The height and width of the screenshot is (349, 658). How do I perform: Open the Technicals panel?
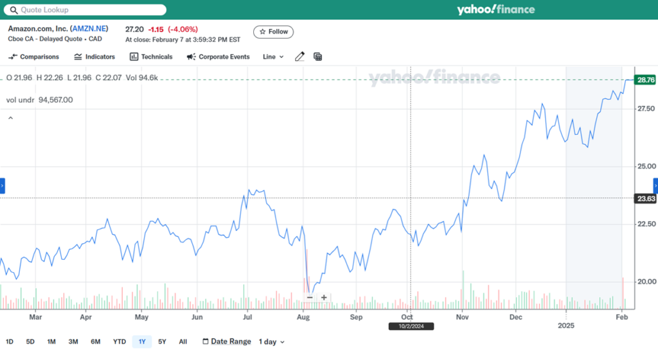pyautogui.click(x=151, y=57)
